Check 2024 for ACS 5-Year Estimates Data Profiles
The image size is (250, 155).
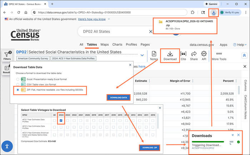[x=61, y=127]
